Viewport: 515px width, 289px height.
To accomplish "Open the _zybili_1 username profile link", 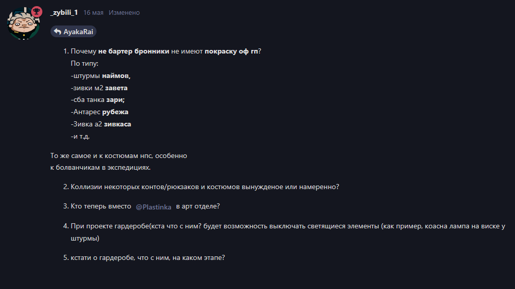I will (64, 12).
